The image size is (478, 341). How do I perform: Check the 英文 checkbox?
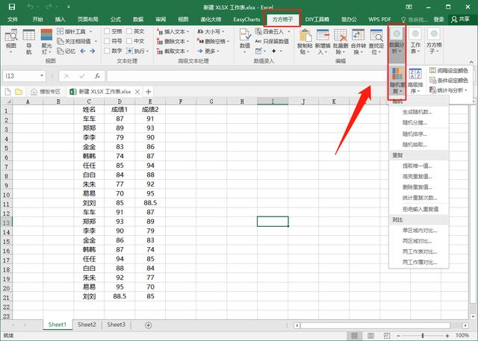pos(129,31)
